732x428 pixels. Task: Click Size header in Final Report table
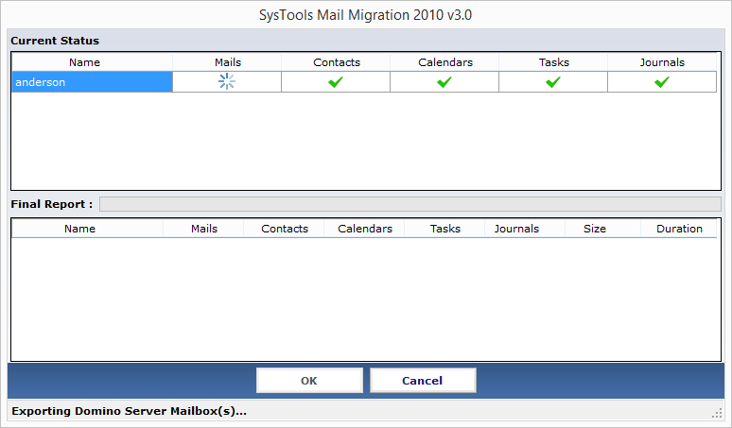[x=602, y=229]
